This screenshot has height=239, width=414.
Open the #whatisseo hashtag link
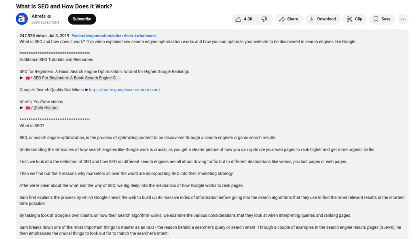[145, 36]
